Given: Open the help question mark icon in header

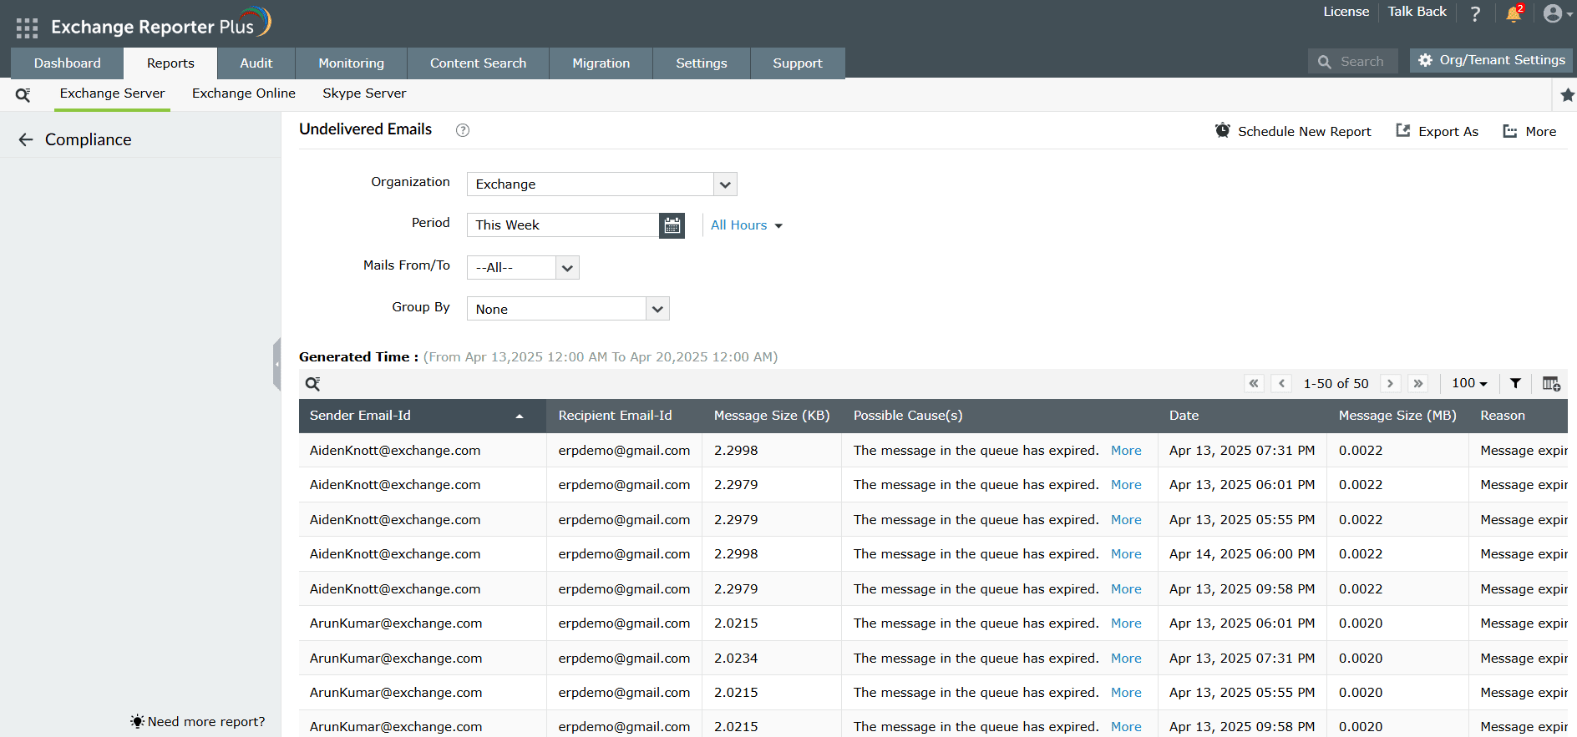Looking at the screenshot, I should click(1475, 13).
